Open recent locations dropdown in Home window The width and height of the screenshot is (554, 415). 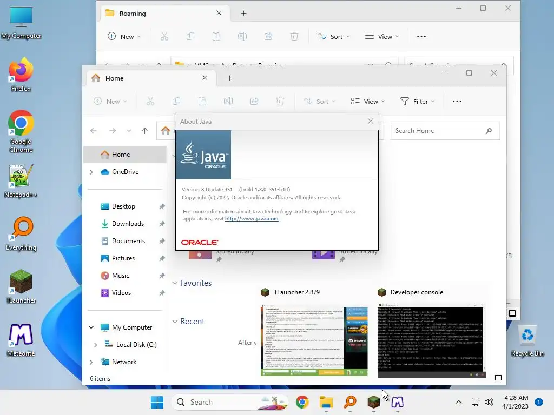pos(129,131)
